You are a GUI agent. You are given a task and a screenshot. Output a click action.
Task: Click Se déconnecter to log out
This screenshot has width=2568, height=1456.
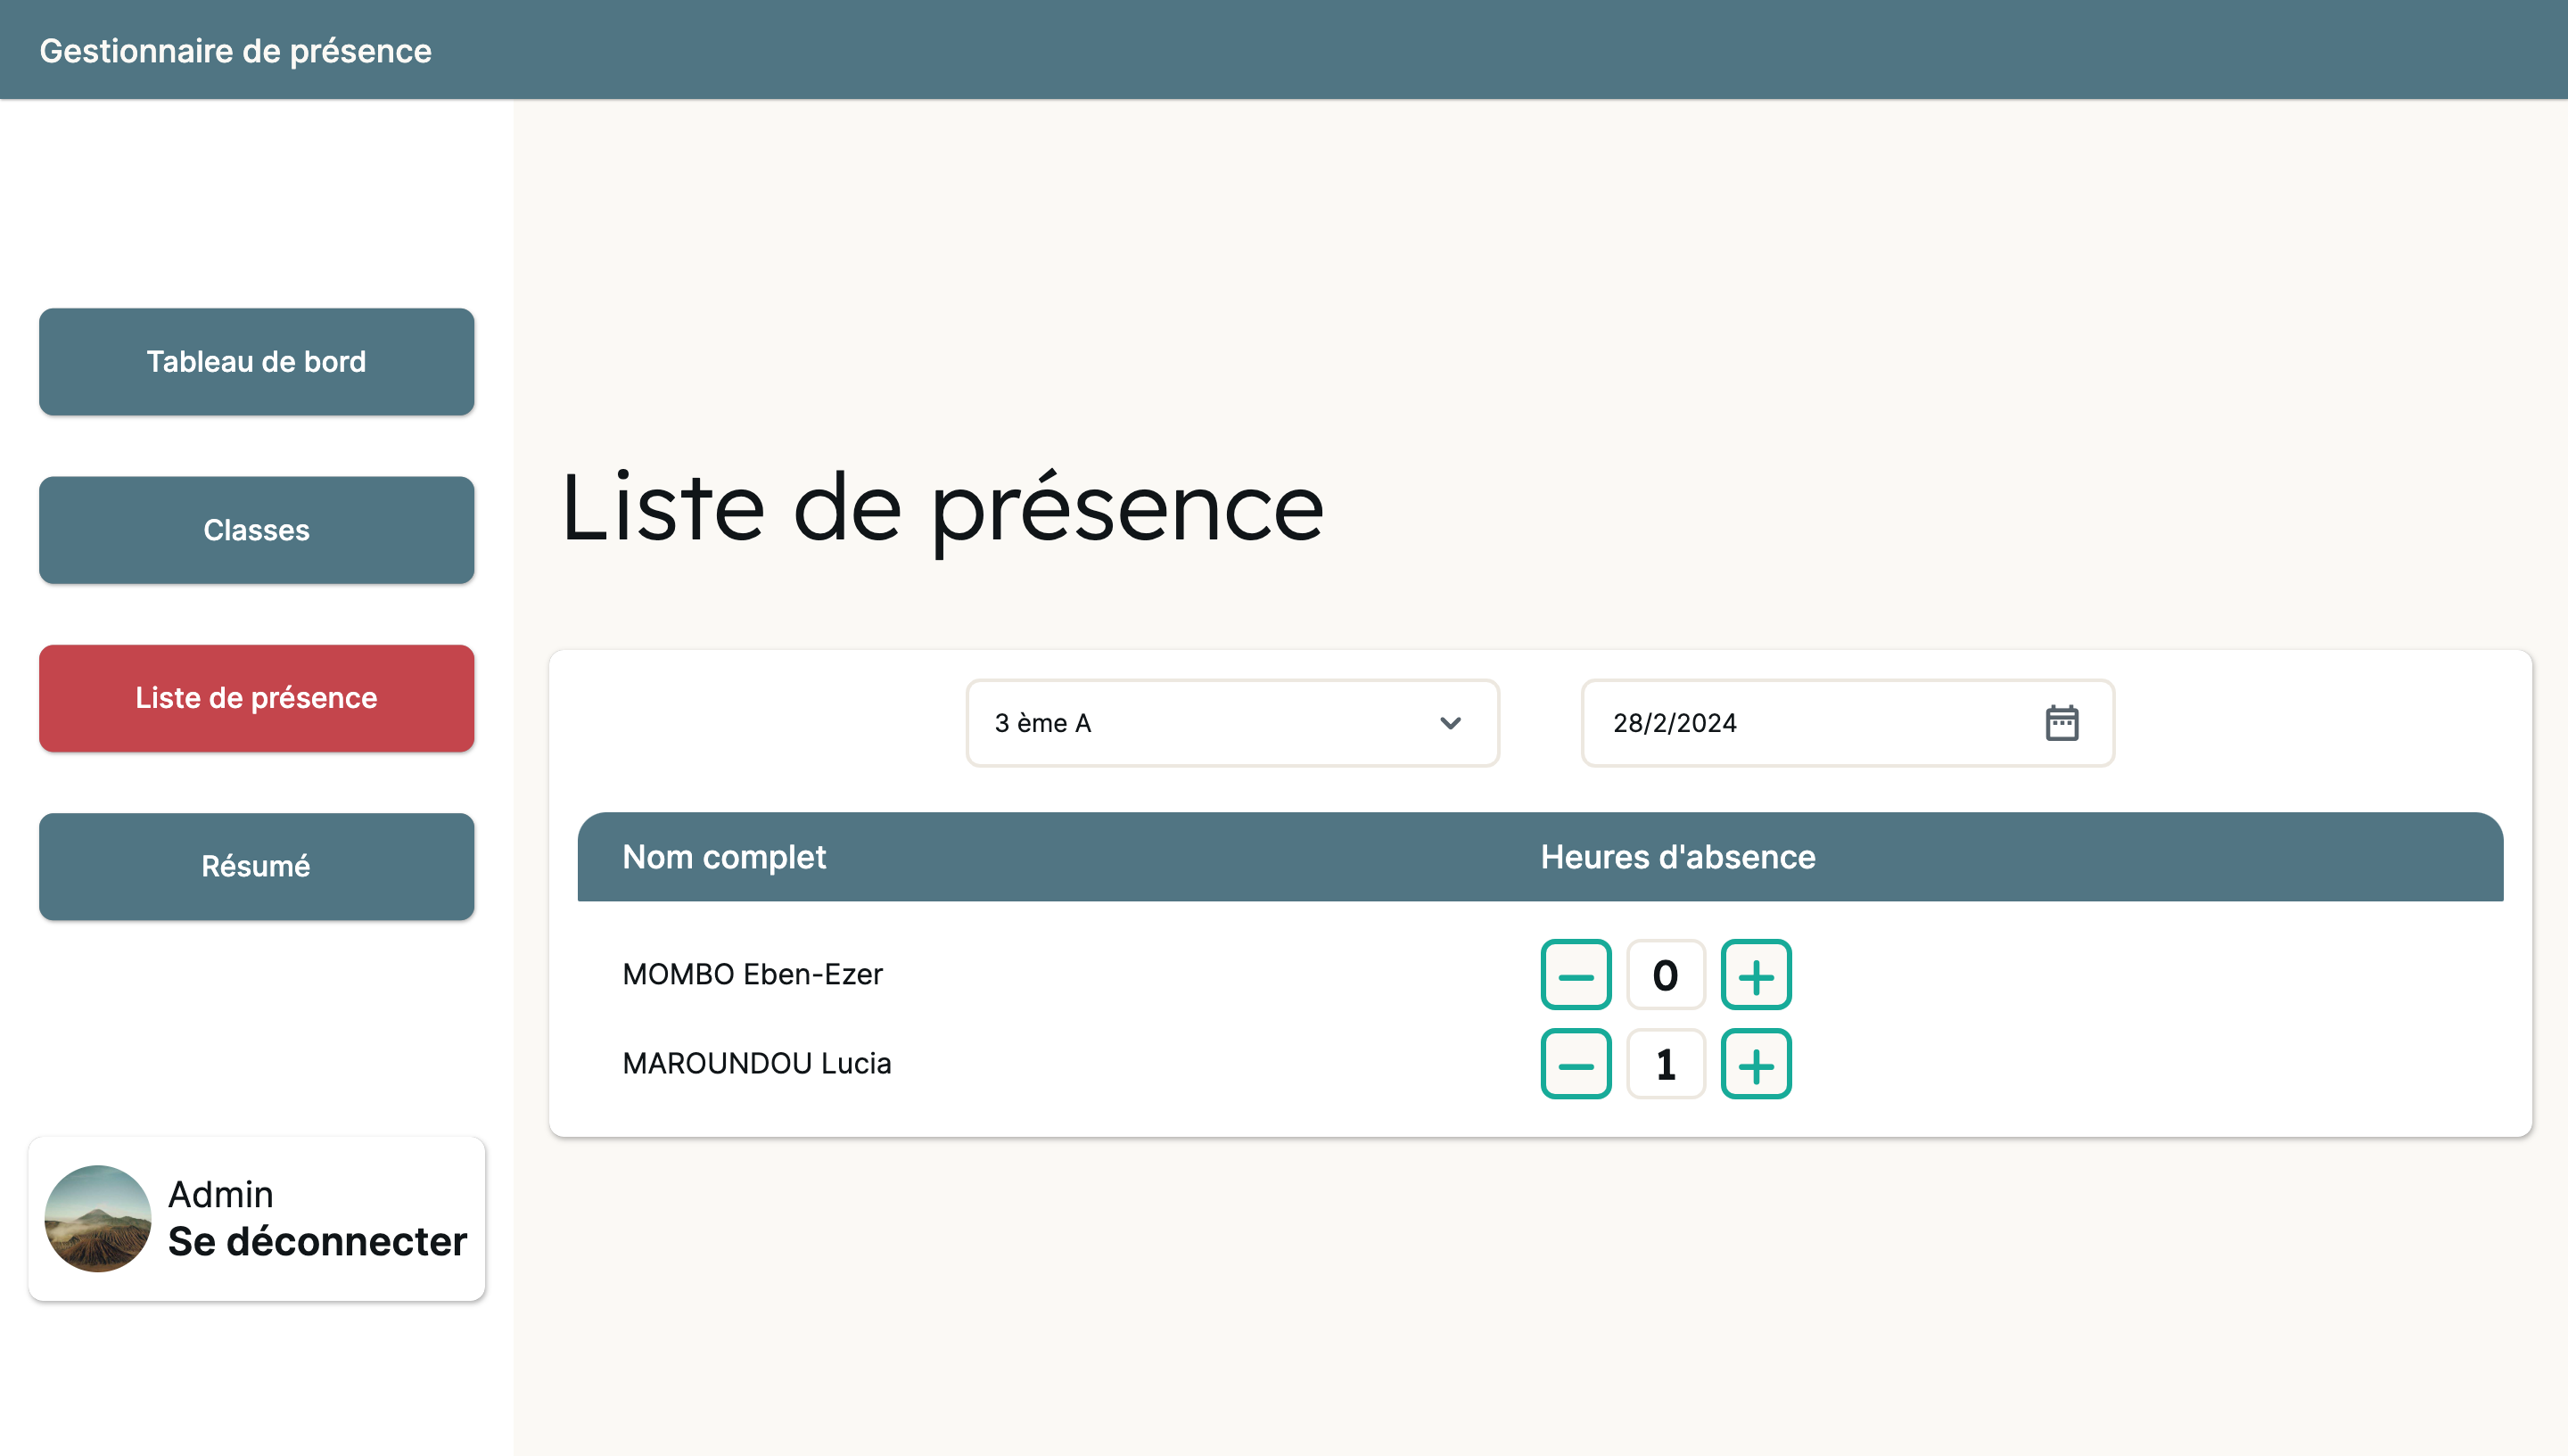pyautogui.click(x=317, y=1241)
